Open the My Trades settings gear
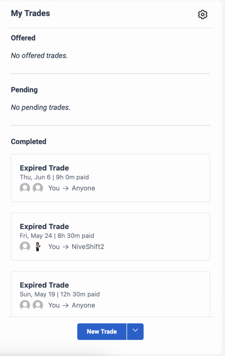Image resolution: width=225 pixels, height=356 pixels. (x=202, y=15)
